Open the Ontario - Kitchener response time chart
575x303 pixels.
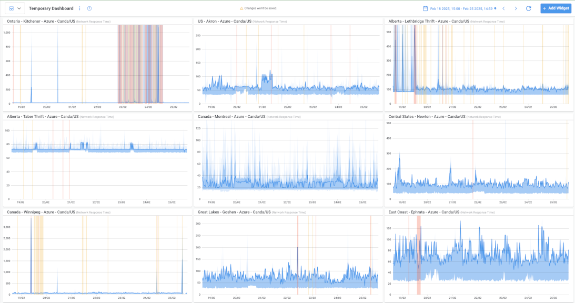click(97, 63)
